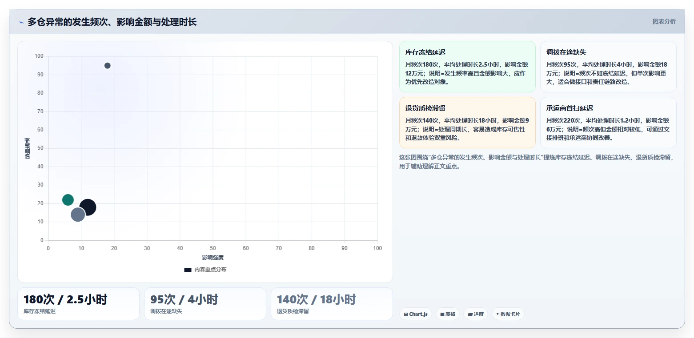Click the 调拨在途缺失 caption under 95次

pyautogui.click(x=166, y=311)
